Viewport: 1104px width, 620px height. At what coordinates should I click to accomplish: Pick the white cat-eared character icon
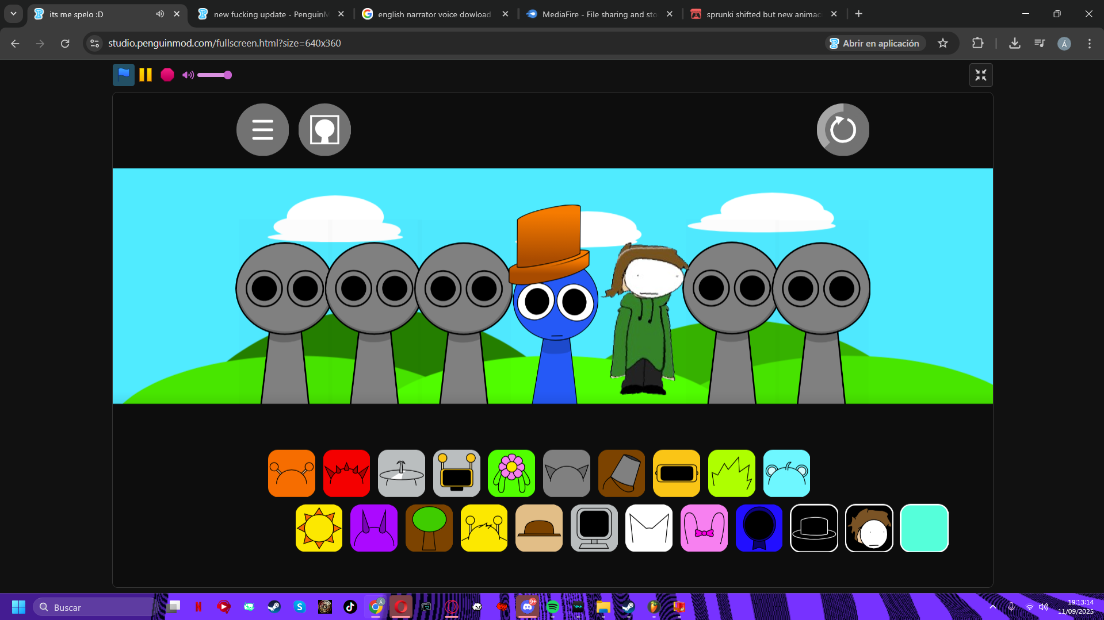(649, 528)
